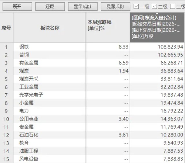Click the 序号 column header
The height and width of the screenshot is (163, 185).
[x=6, y=28]
